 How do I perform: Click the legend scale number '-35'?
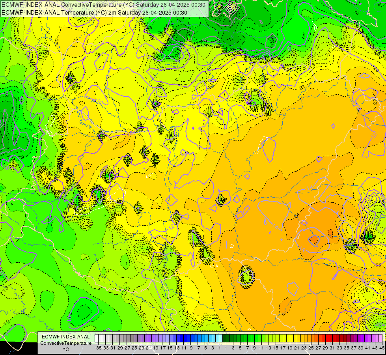(x=98, y=348)
